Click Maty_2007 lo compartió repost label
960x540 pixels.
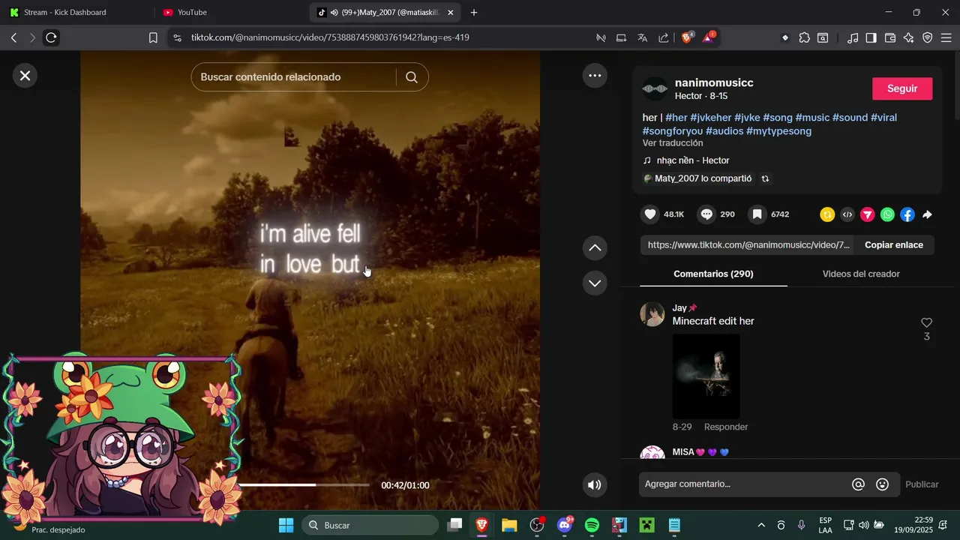tap(703, 178)
